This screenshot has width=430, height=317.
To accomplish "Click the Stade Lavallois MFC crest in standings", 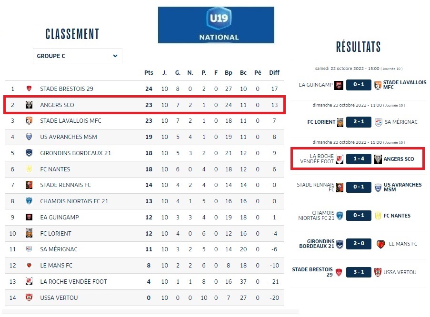I will tap(29, 120).
